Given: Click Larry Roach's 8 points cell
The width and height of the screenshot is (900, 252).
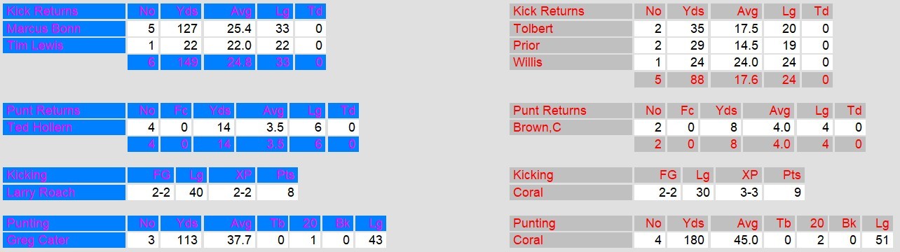Looking at the screenshot, I should coord(278,192).
